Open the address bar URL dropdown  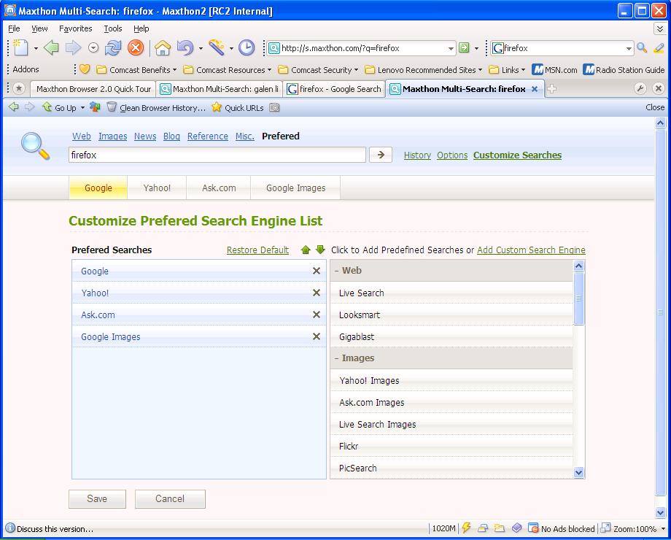451,48
